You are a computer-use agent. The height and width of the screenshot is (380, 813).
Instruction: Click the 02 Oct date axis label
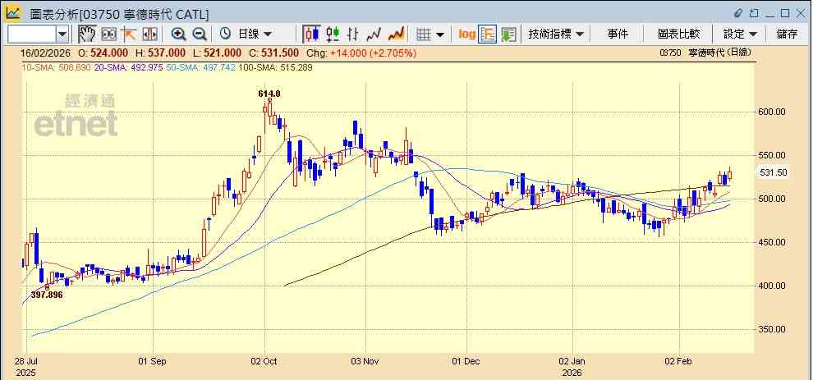click(x=265, y=361)
